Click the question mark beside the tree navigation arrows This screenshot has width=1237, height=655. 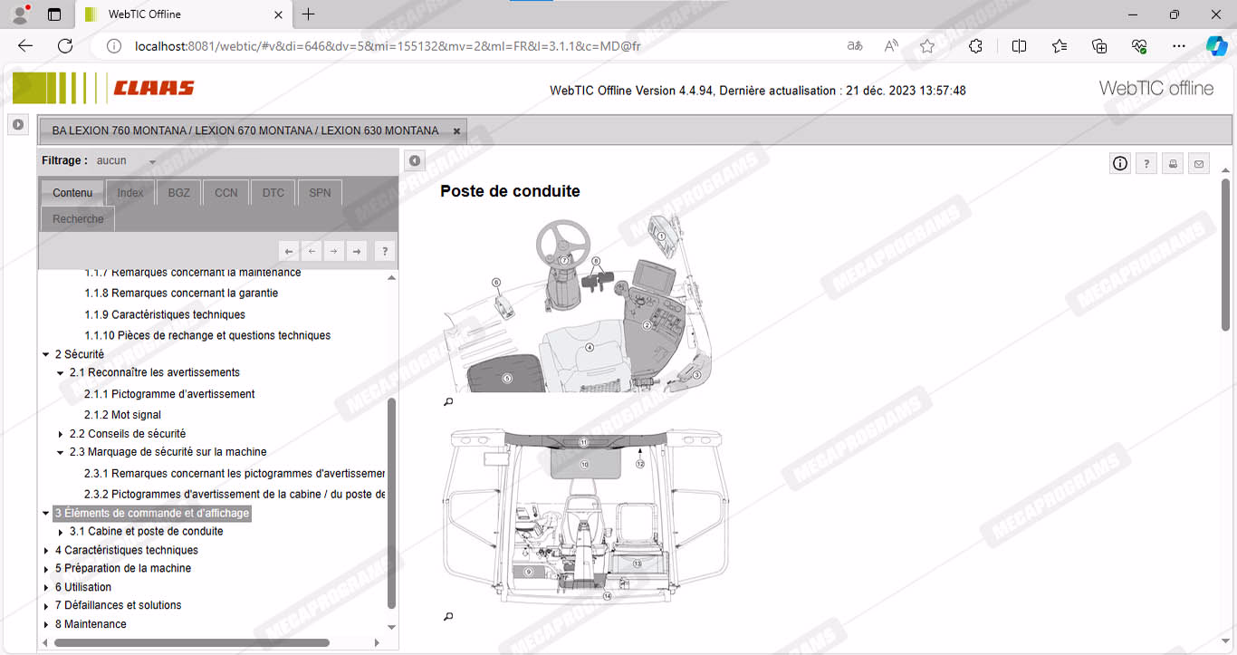384,252
